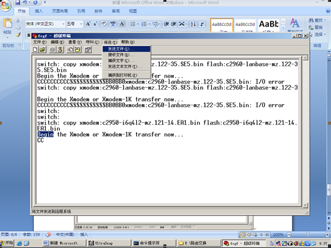This screenshot has height=248, width=331.
Task: Click the Replace button in Word Editing group
Action: click(x=315, y=28)
